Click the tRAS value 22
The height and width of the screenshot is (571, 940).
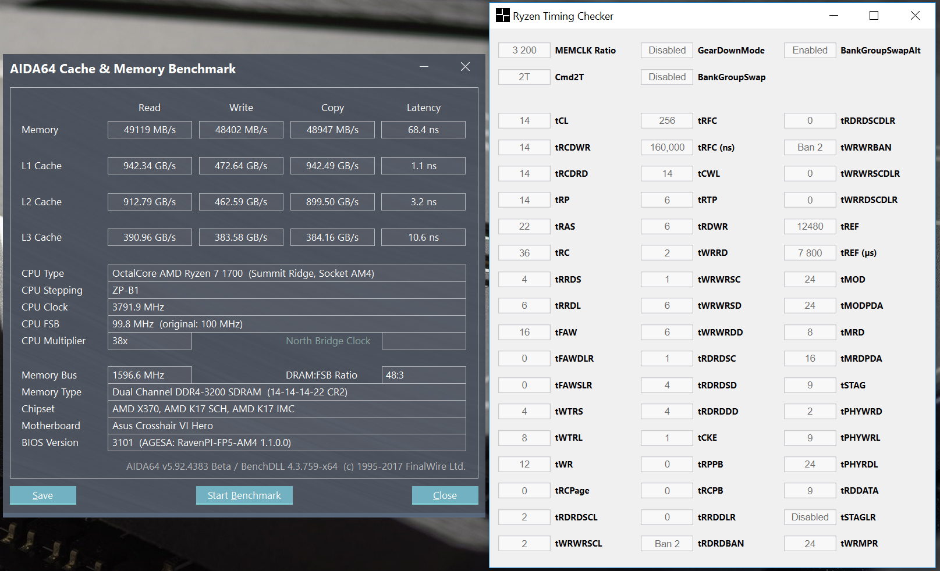tap(524, 226)
